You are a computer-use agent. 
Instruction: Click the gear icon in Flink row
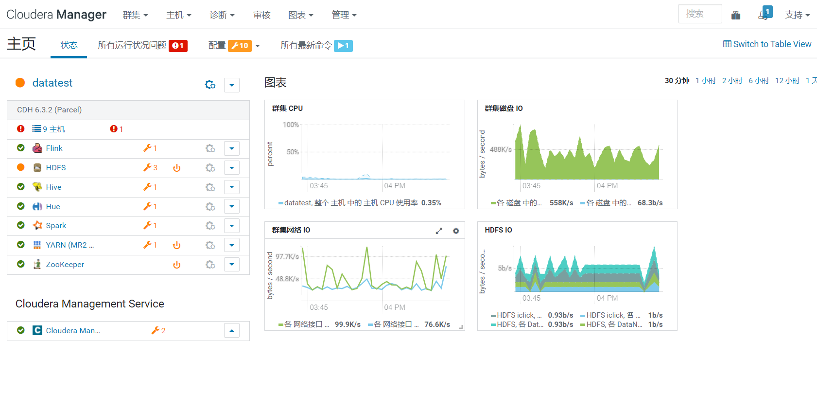210,148
